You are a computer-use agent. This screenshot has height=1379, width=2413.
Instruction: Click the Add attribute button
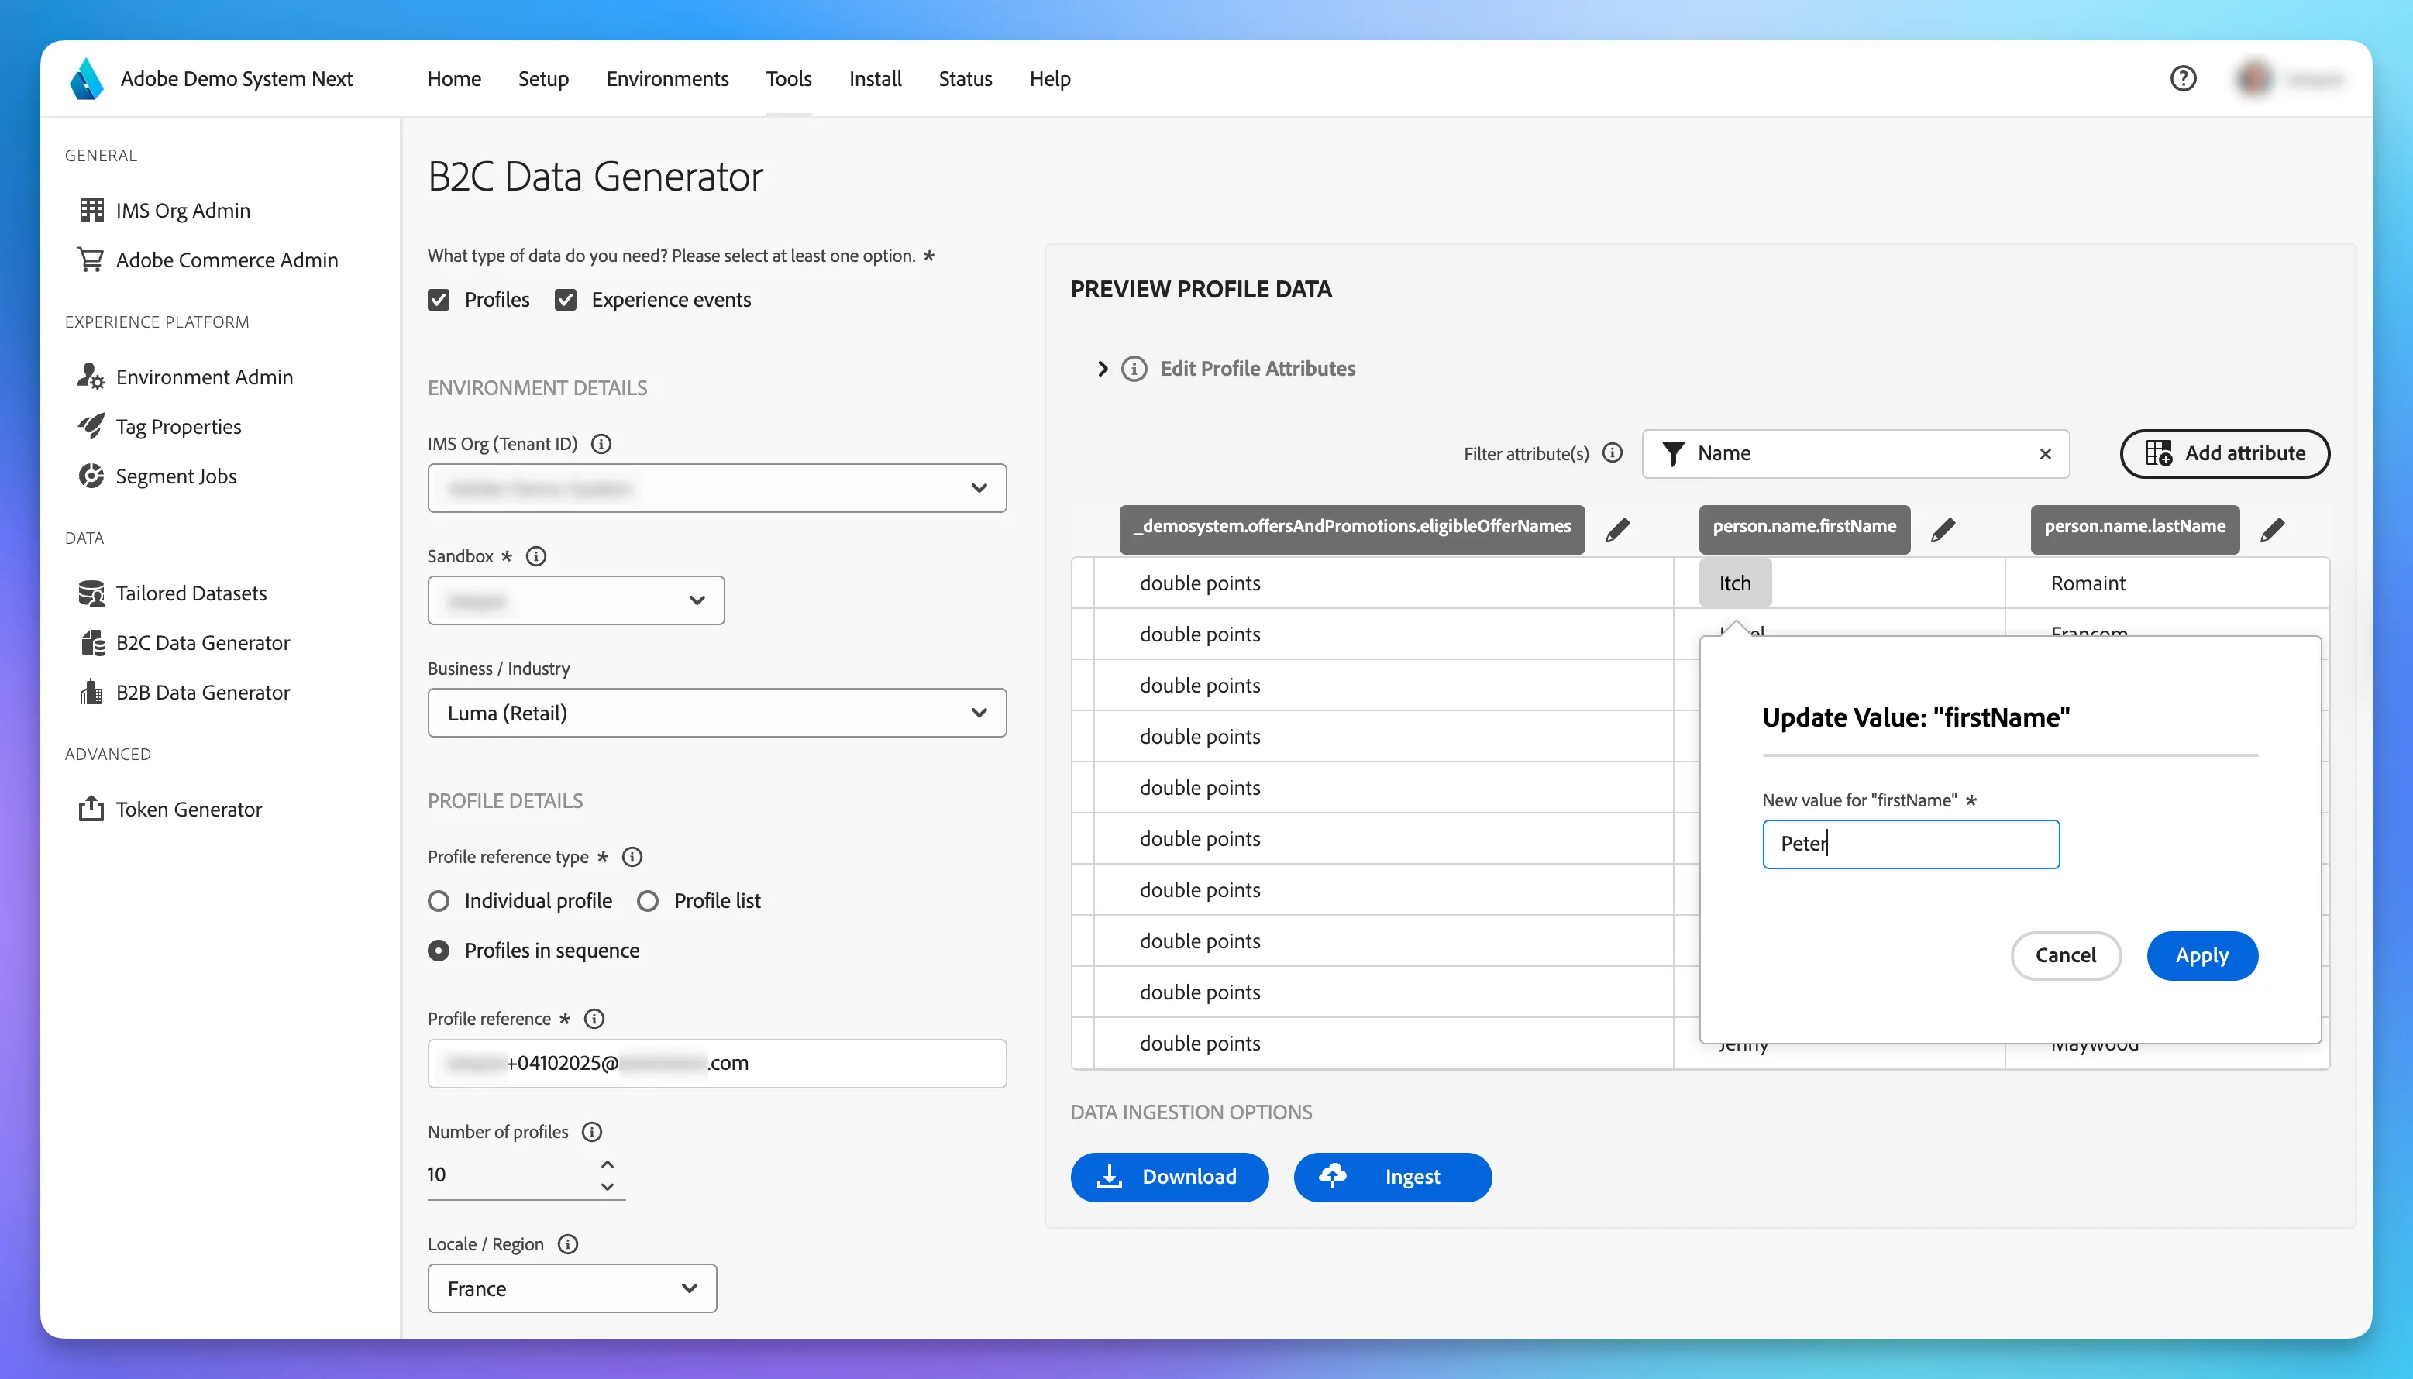(2225, 454)
